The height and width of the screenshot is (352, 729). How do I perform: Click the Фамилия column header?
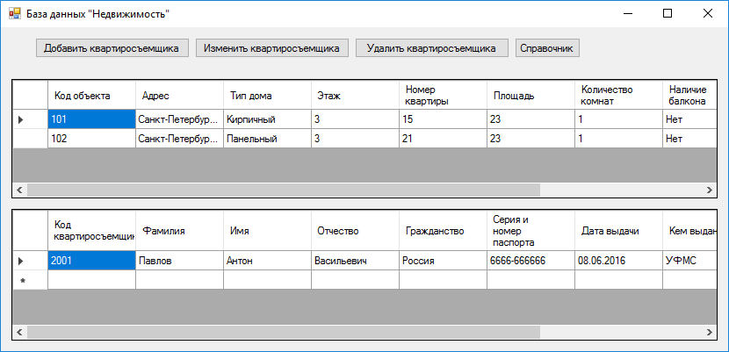tap(179, 231)
